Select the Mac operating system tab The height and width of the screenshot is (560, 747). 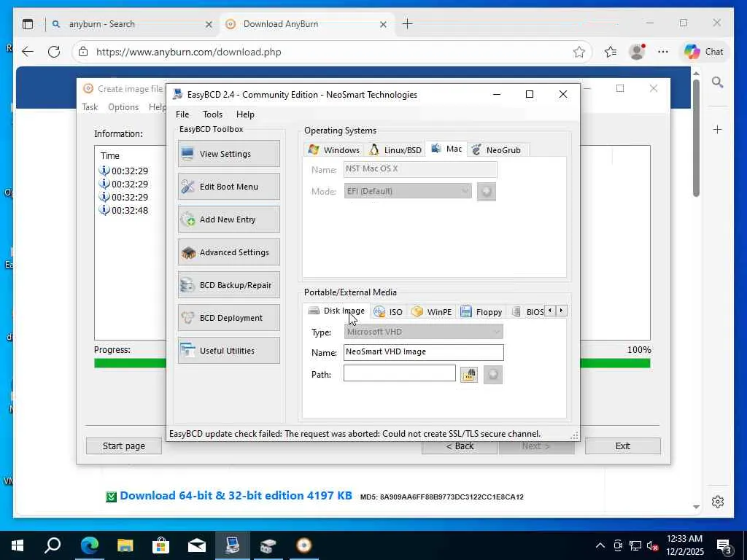click(446, 149)
